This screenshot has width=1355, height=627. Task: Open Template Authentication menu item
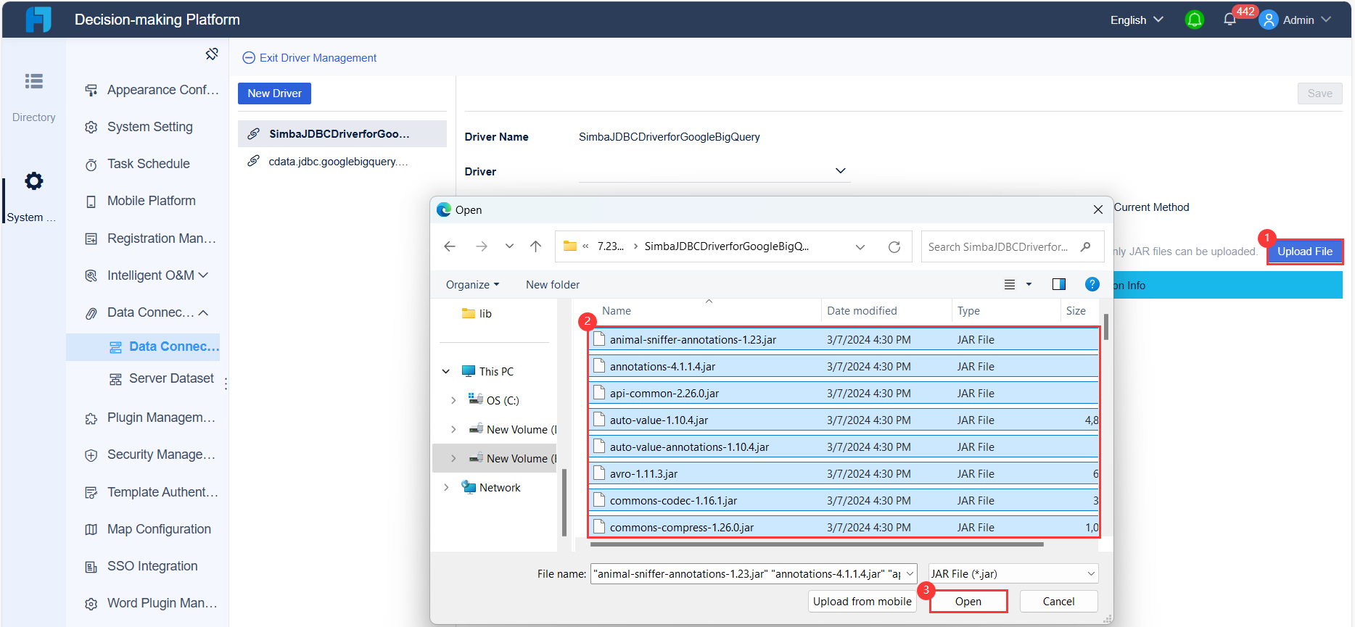click(151, 492)
